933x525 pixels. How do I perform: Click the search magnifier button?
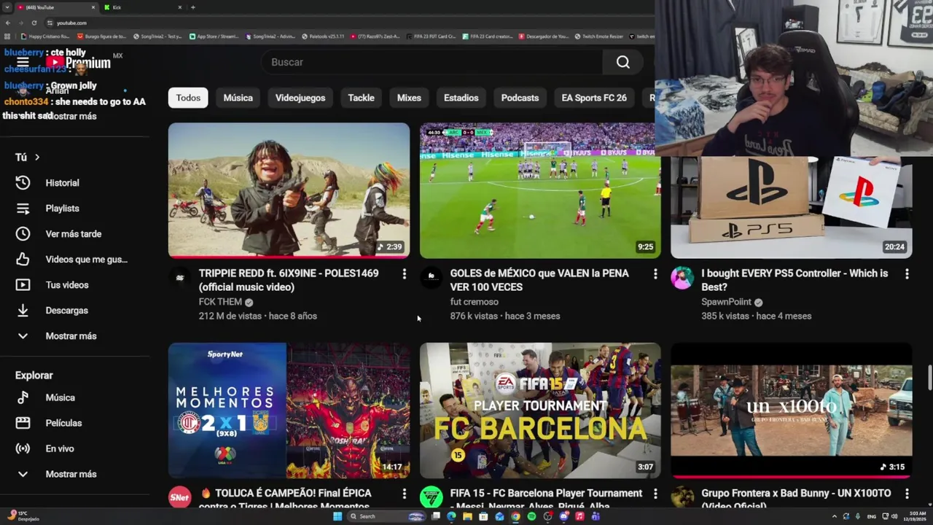(622, 62)
